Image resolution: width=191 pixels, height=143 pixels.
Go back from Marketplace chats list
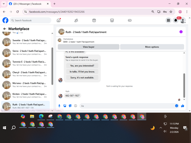pyautogui.click(x=5, y=29)
